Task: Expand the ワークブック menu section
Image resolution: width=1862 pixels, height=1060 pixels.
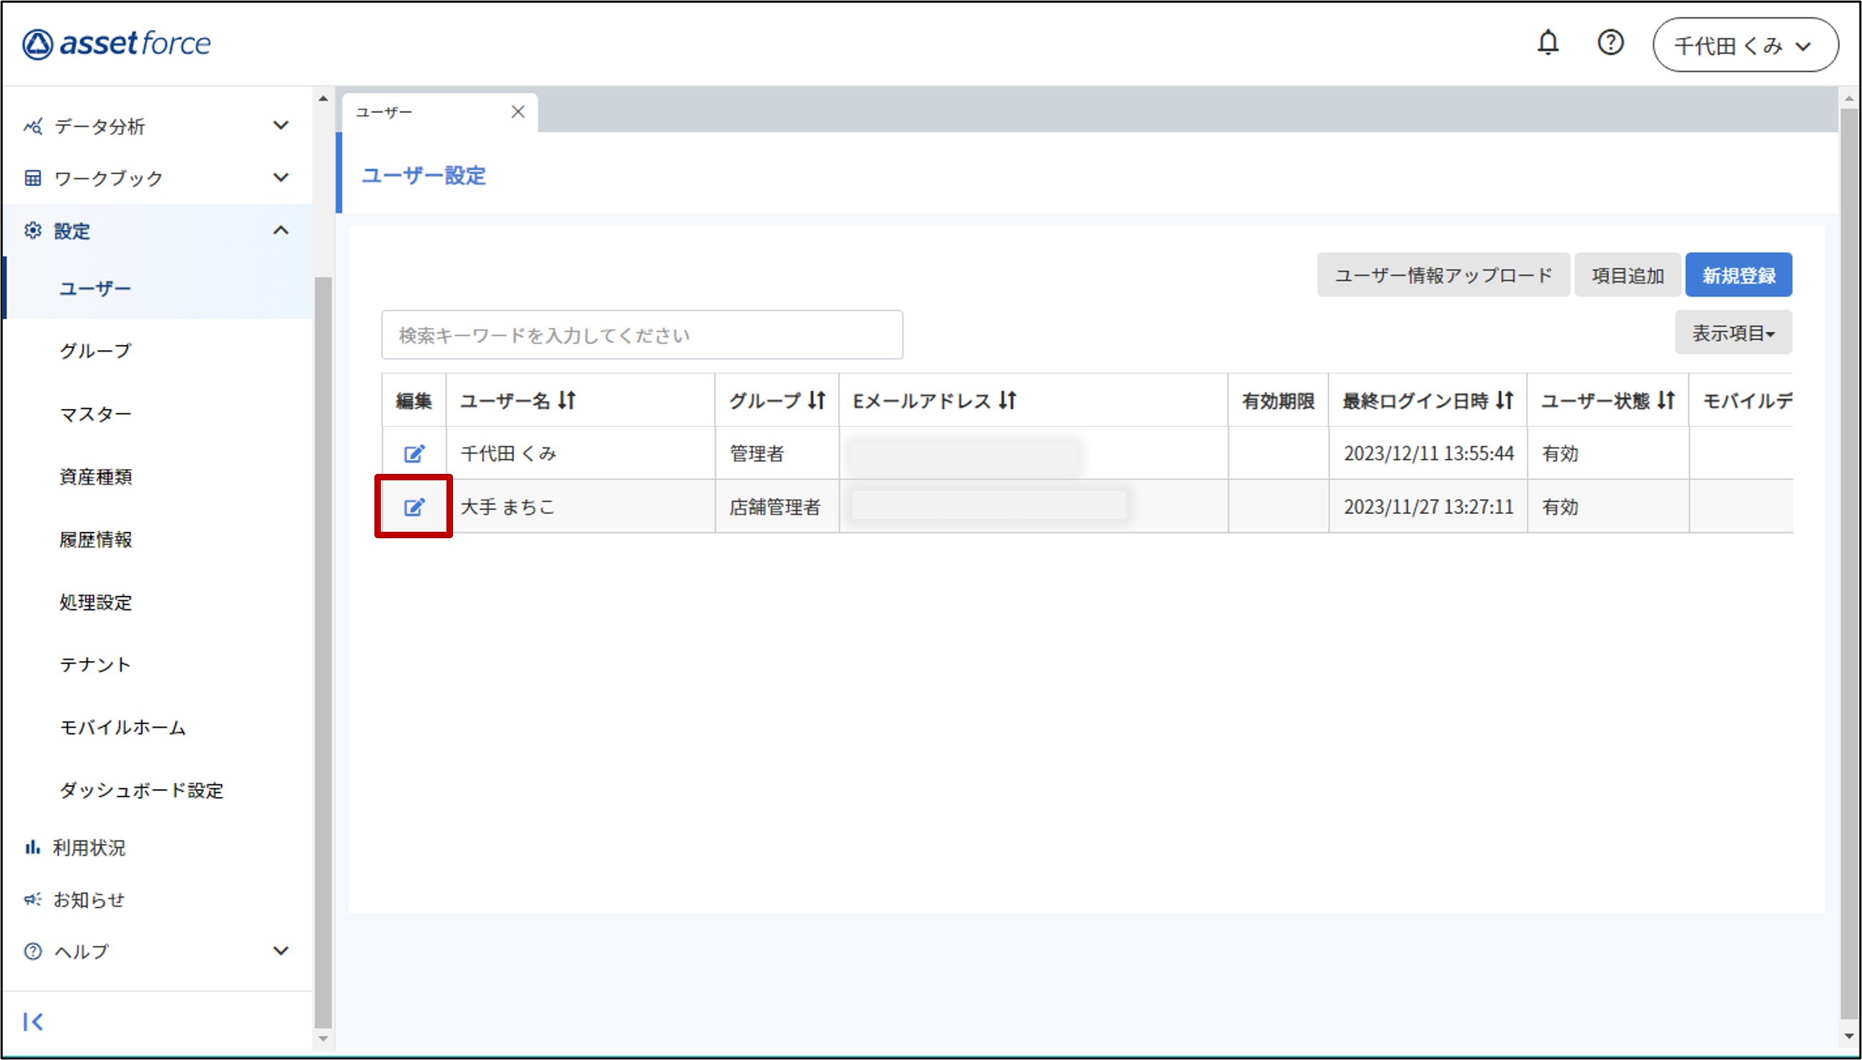Action: (x=281, y=178)
